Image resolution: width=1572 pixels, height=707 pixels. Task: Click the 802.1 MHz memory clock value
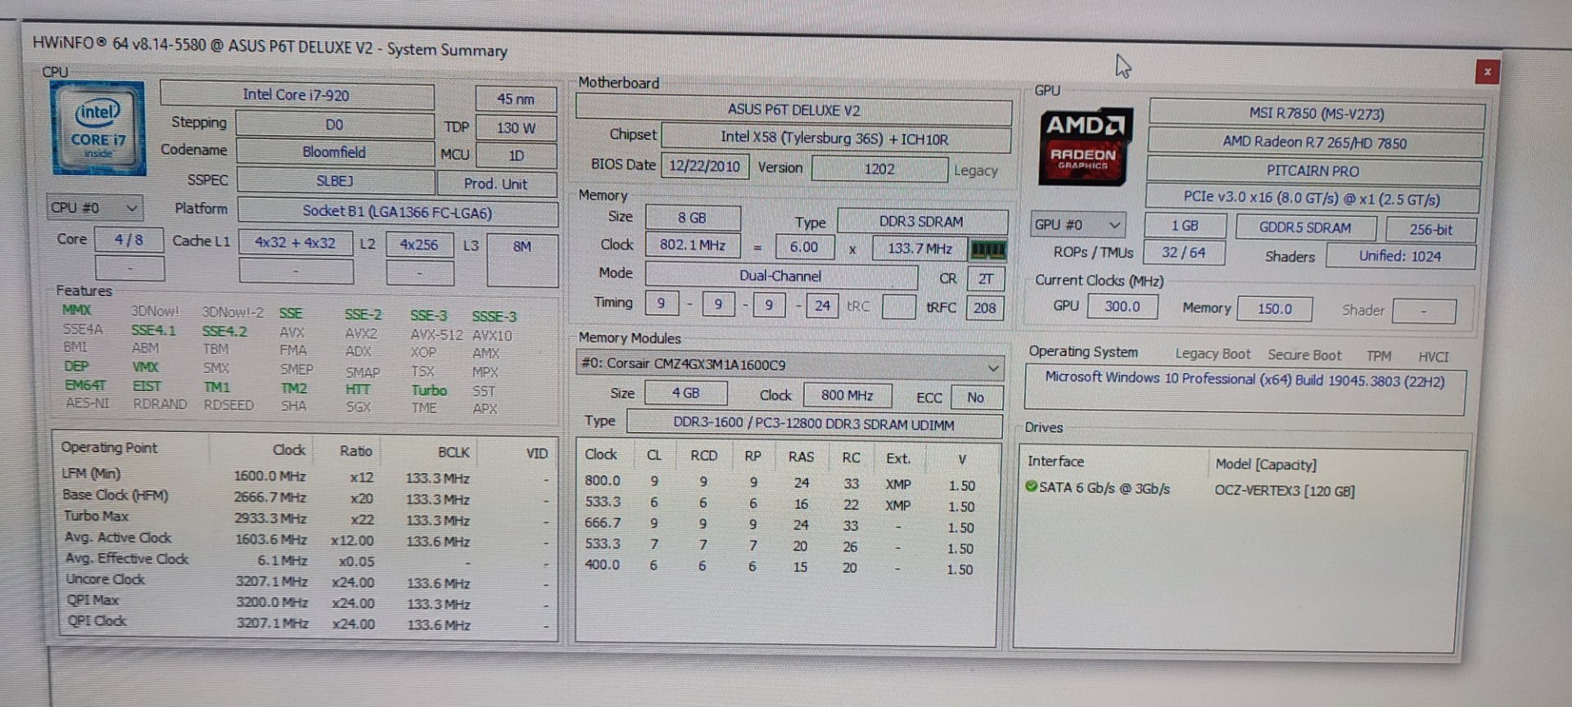pyautogui.click(x=693, y=245)
